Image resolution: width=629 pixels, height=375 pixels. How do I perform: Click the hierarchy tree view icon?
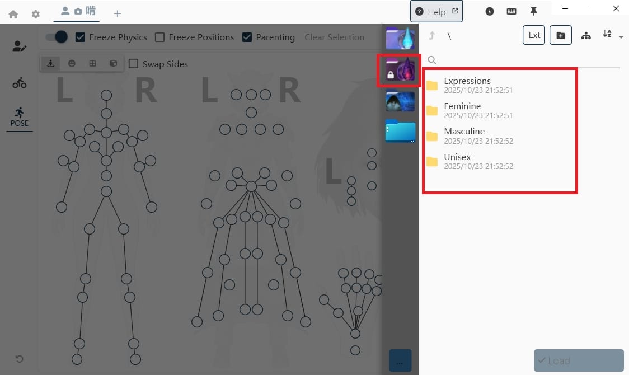click(586, 36)
